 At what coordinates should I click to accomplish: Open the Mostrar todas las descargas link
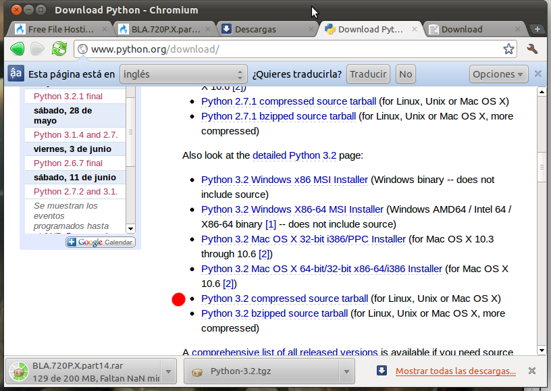click(x=456, y=371)
